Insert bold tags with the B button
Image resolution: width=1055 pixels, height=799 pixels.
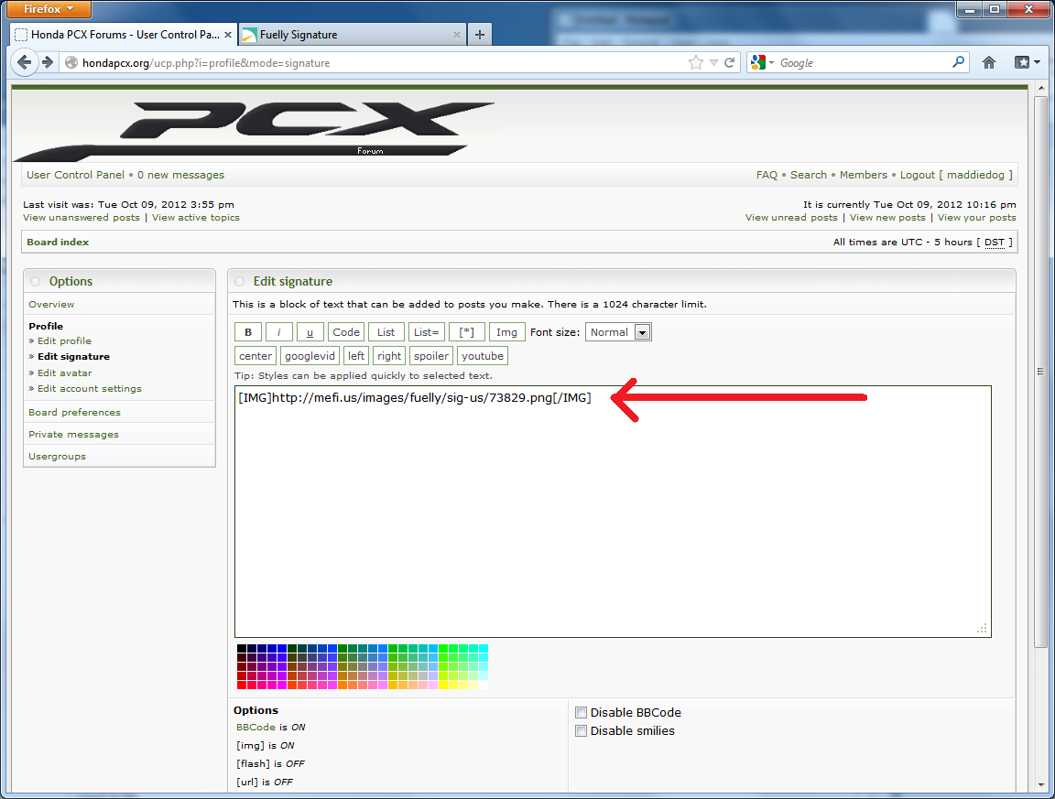point(247,332)
